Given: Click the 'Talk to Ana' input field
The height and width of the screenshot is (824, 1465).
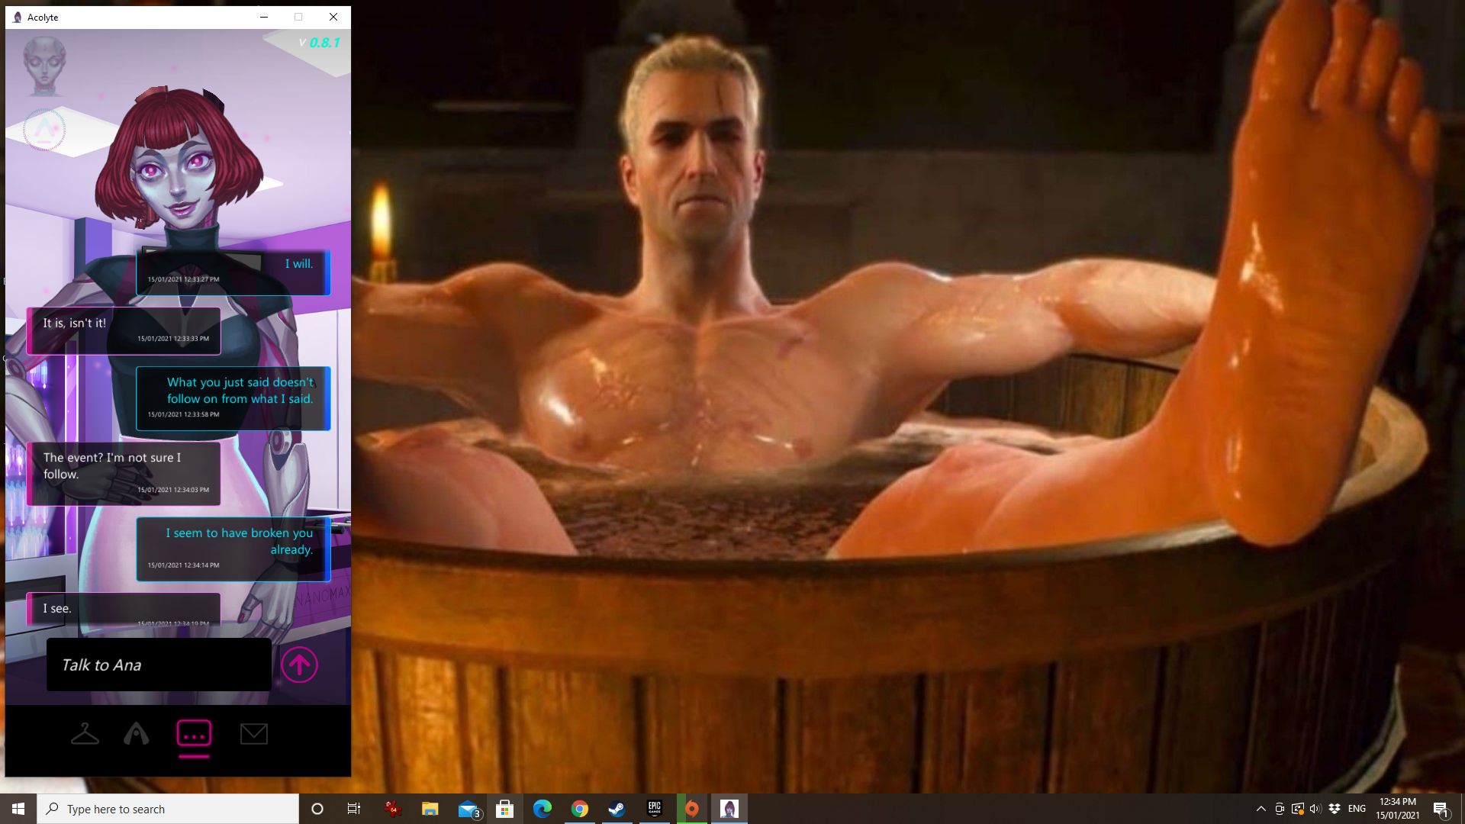Looking at the screenshot, I should [x=159, y=665].
